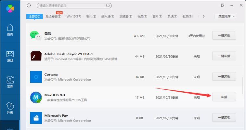Click 一键卸载 for Cortana
Viewport: 246px width, 130px height.
click(224, 76)
